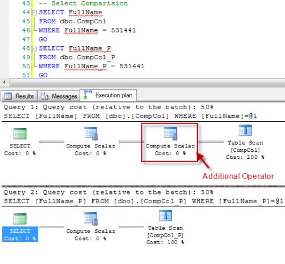This screenshot has height=264, width=285.
Task: Select the Execution plan tab
Action: [108, 95]
